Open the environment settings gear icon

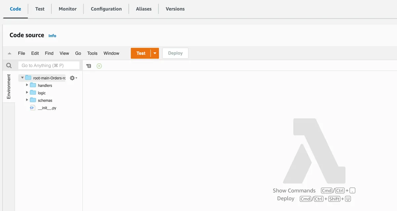pos(72,78)
